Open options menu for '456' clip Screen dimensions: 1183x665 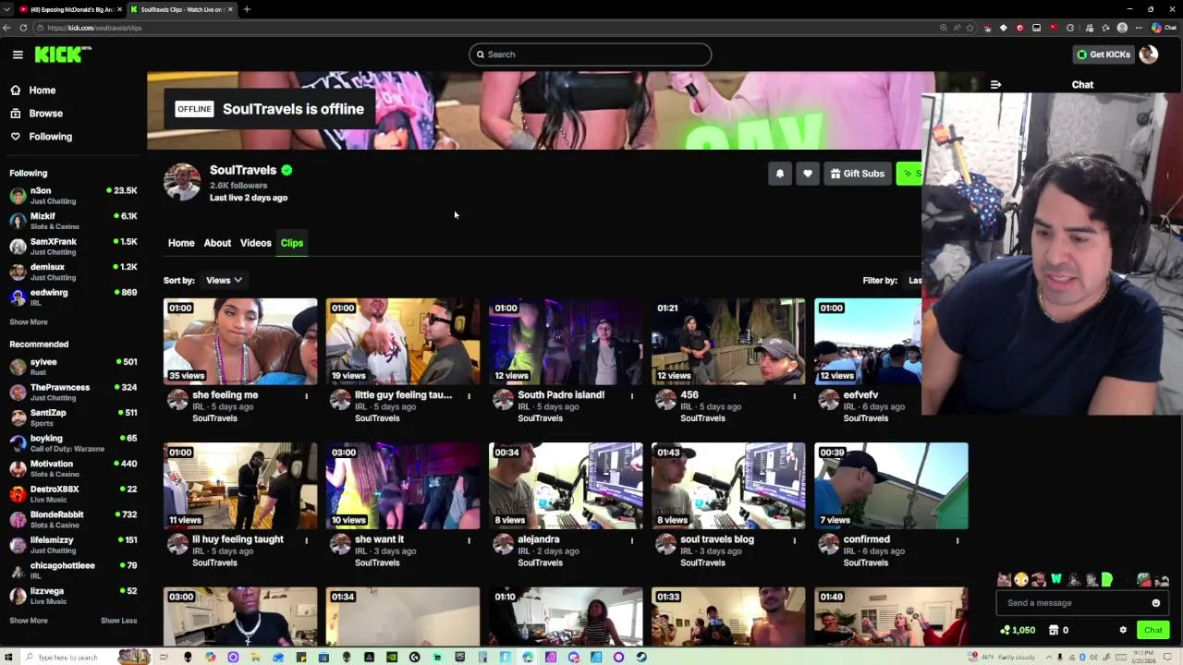pos(795,396)
